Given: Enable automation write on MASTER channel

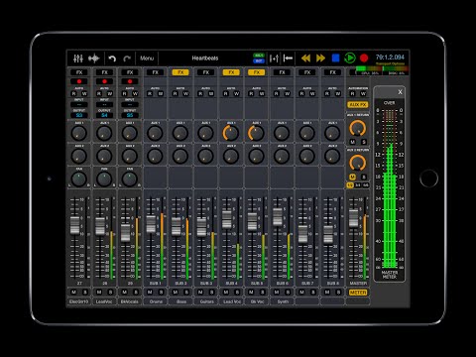Looking at the screenshot, I should [x=363, y=94].
